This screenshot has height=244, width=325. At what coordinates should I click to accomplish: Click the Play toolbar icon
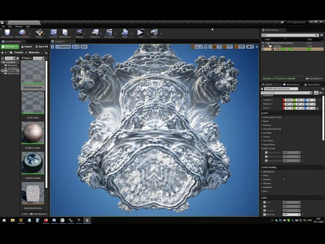[141, 33]
